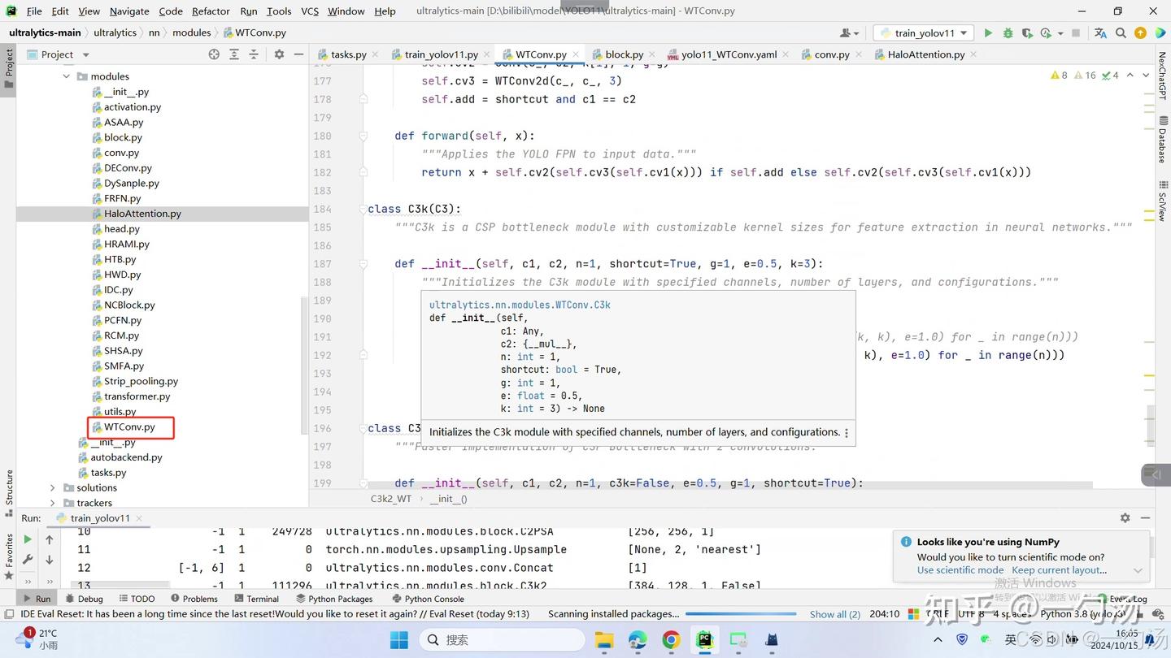1171x658 pixels.
Task: Expand the solutions folder
Action: point(53,488)
